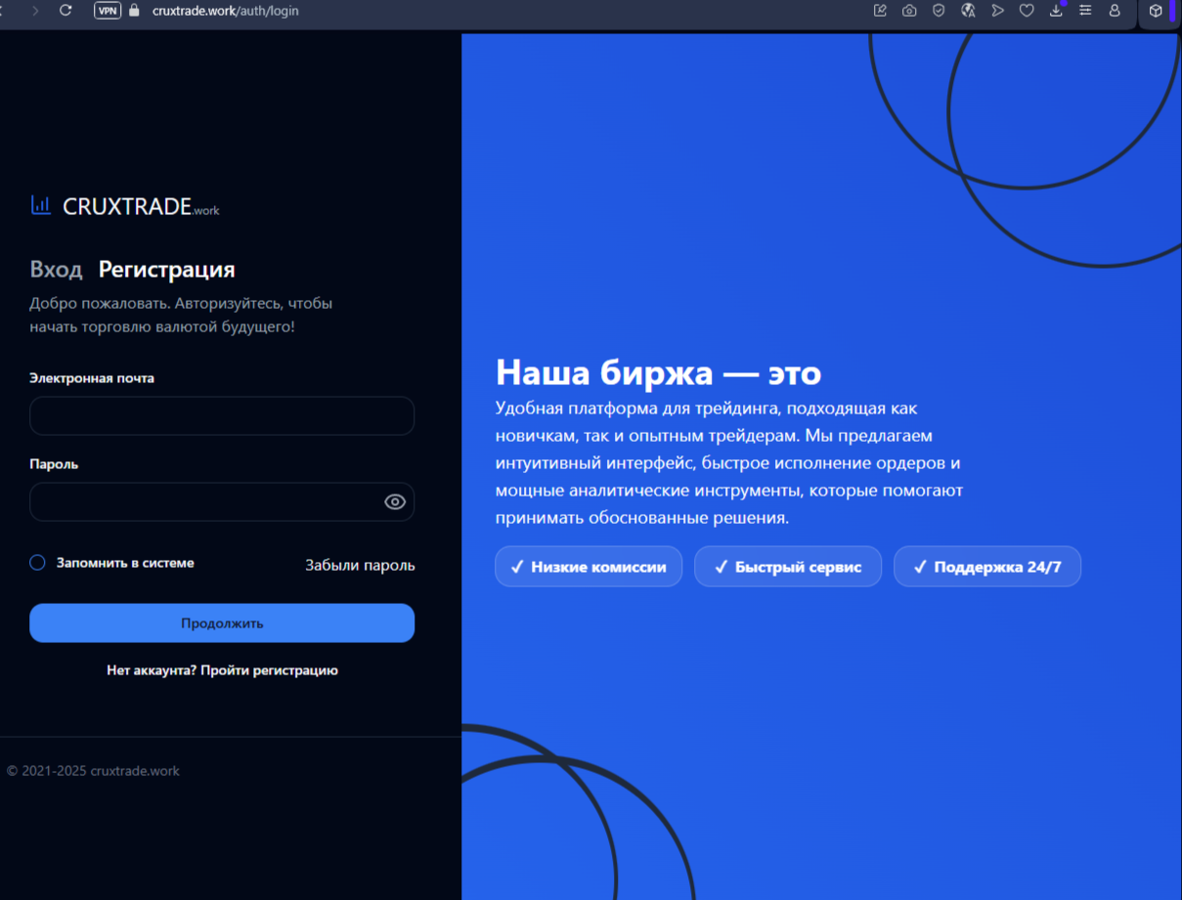Click the 'Забыли пароль' link
1182x900 pixels.
[x=360, y=566]
